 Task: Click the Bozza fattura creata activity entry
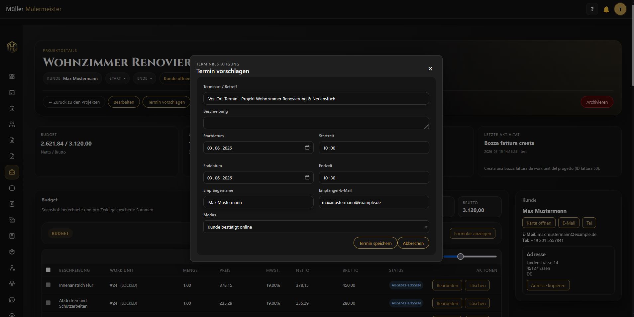pos(509,143)
